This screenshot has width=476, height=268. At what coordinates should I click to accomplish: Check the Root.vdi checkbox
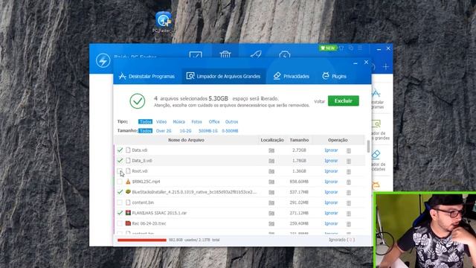click(x=120, y=171)
